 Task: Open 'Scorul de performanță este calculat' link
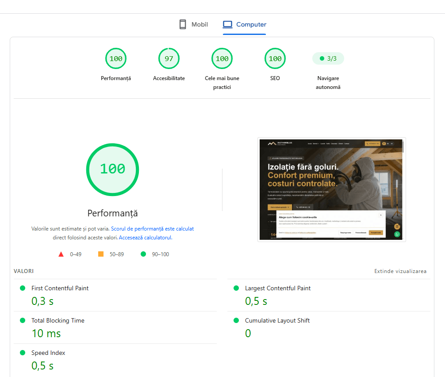click(153, 229)
